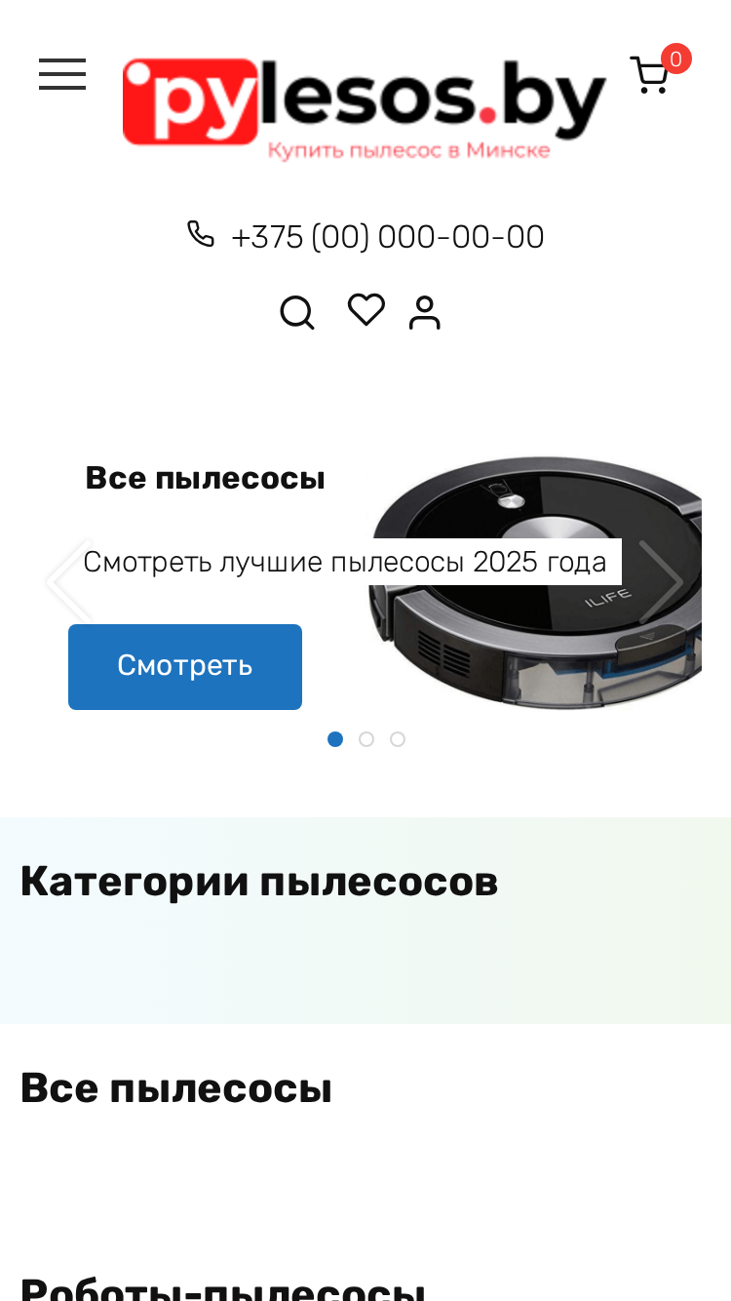The width and height of the screenshot is (731, 1301).
Task: Tap the phone handset icon
Action: pyautogui.click(x=201, y=234)
